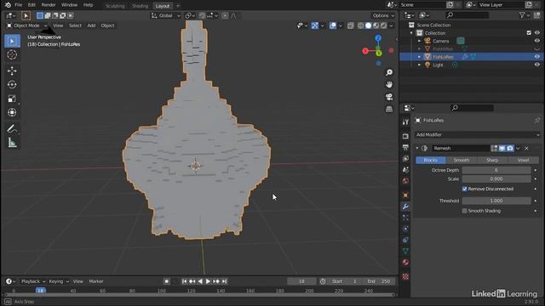545x306 pixels.
Task: Collapse the Remesh modifier panel triangle
Action: click(x=417, y=148)
